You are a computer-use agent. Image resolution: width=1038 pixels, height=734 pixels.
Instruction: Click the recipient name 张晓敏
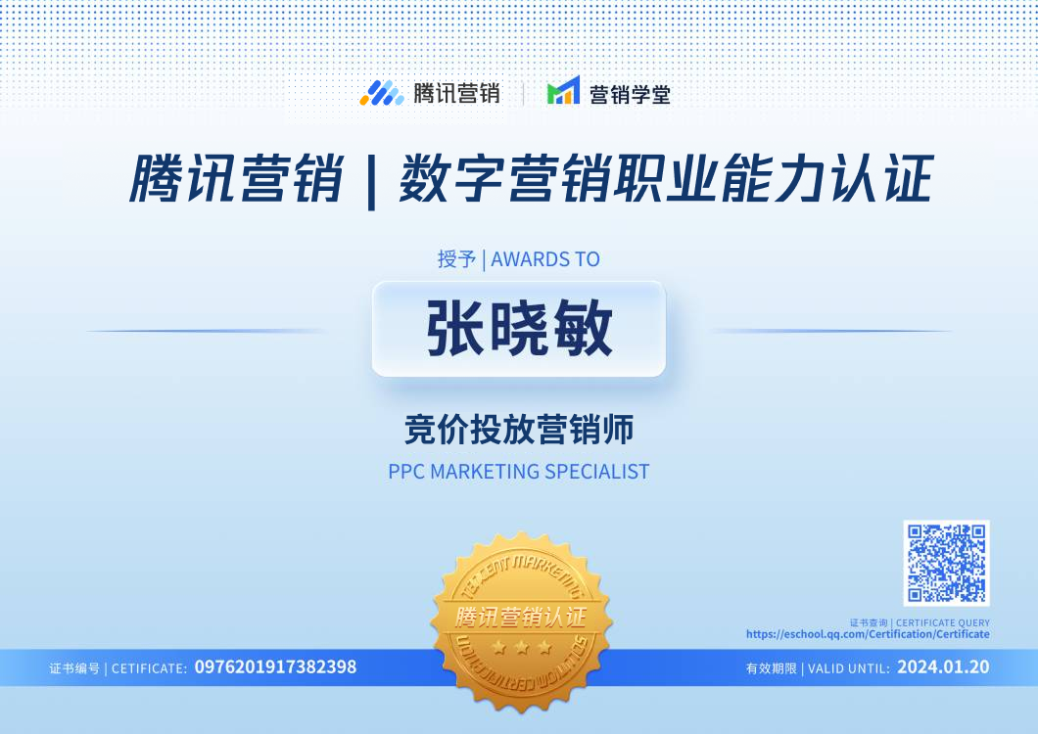coord(519,328)
